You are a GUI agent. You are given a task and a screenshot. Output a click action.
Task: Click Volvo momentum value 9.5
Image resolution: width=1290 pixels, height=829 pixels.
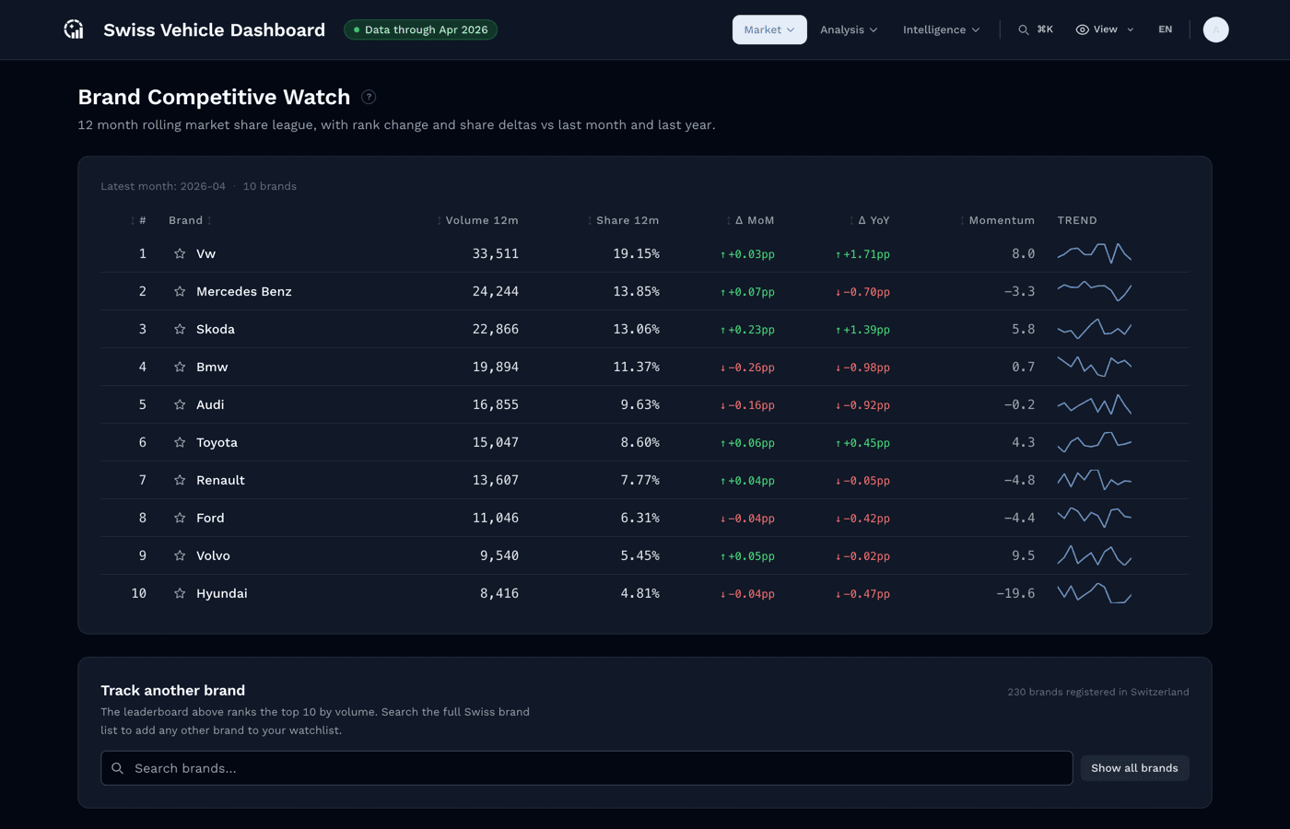click(x=1023, y=555)
